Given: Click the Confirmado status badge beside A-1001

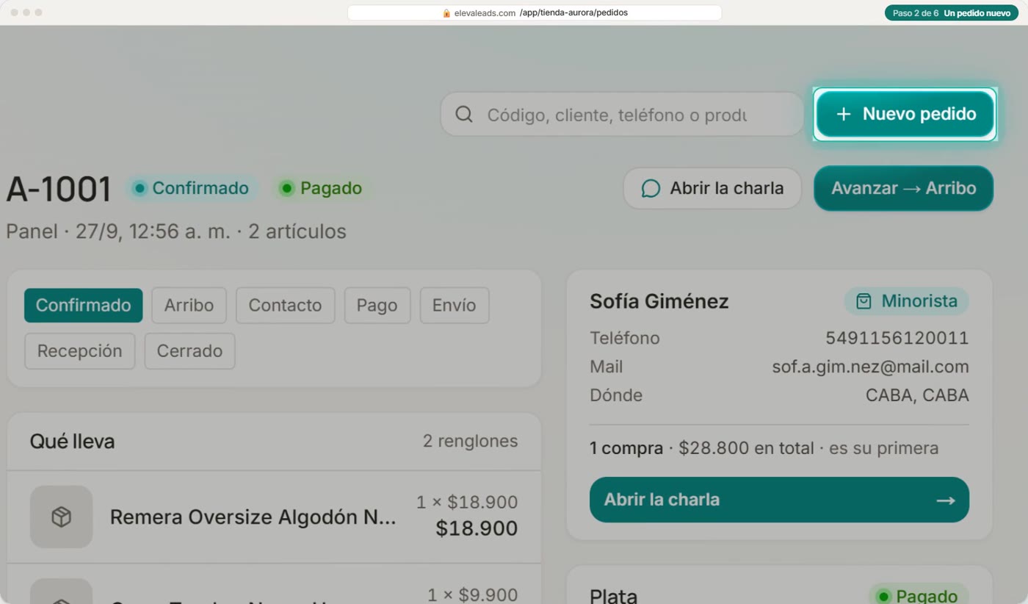Looking at the screenshot, I should click(192, 188).
